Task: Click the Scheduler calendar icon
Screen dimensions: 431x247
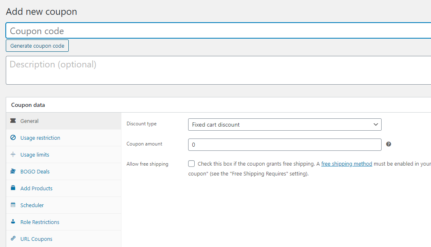Action: click(x=13, y=205)
